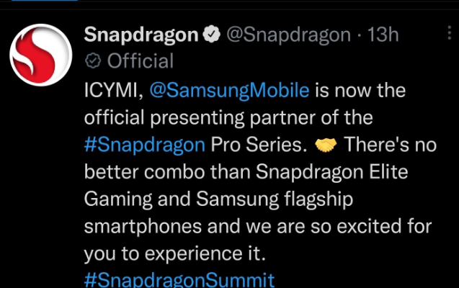Click the gray Official label text
The image size is (459, 288).
click(141, 61)
